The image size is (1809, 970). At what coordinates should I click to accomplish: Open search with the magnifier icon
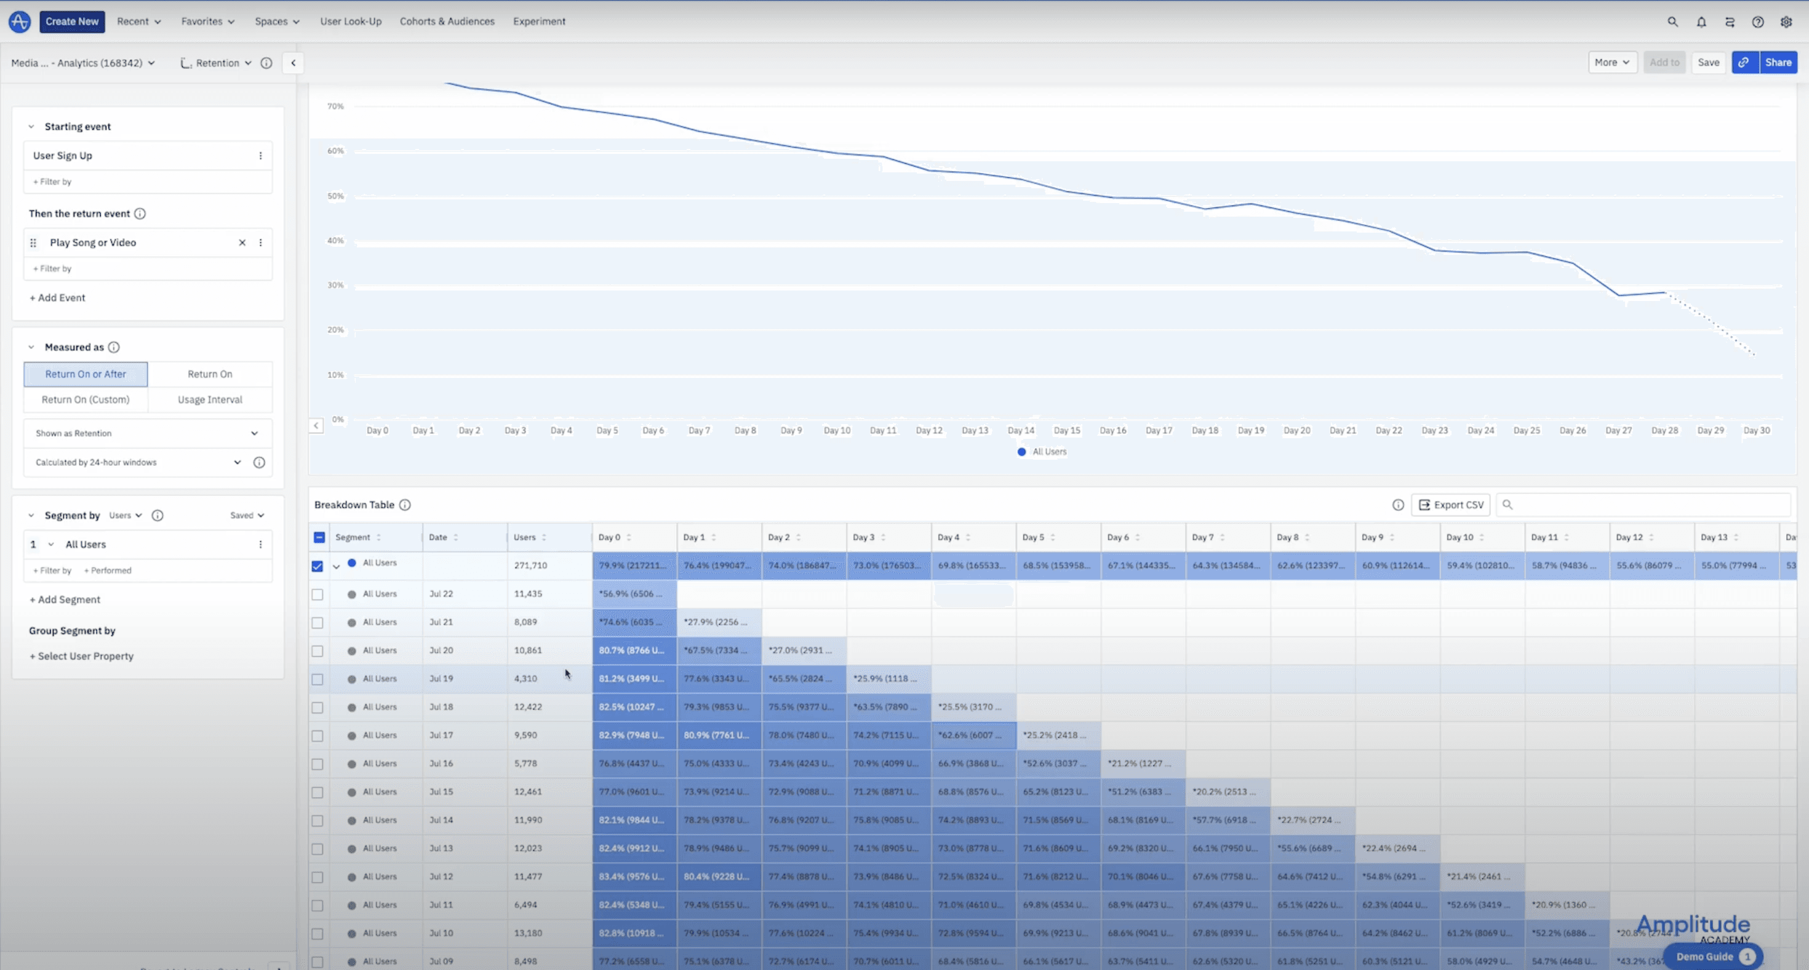[x=1673, y=22]
